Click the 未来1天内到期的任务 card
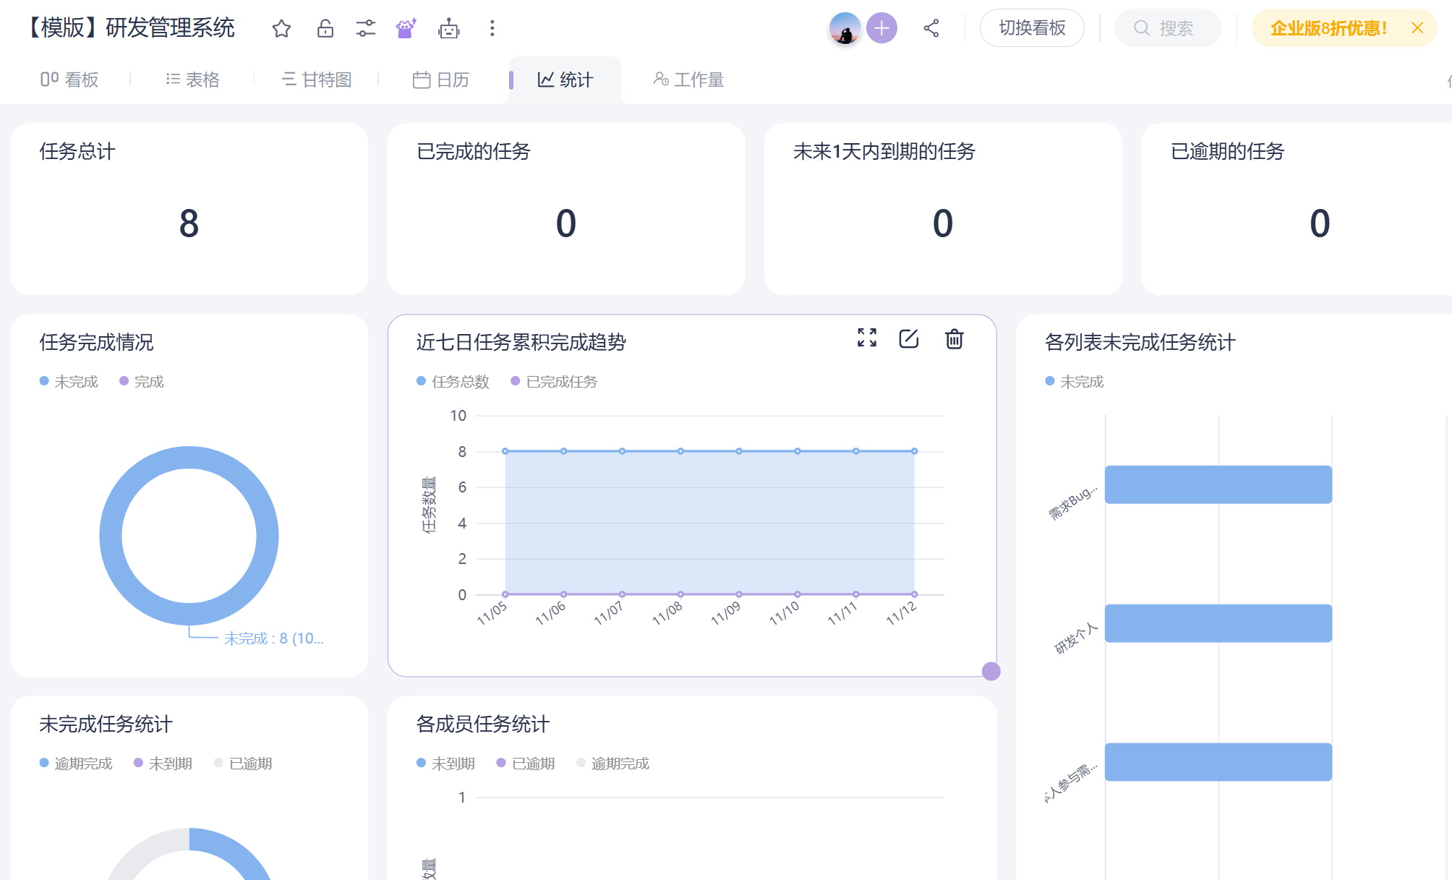This screenshot has height=880, width=1452. [x=943, y=209]
